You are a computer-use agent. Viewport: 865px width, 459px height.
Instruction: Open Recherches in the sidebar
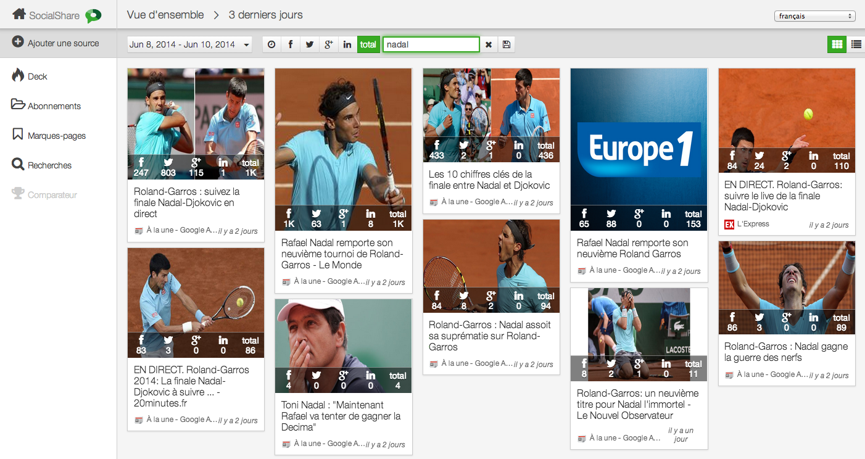[x=42, y=165]
